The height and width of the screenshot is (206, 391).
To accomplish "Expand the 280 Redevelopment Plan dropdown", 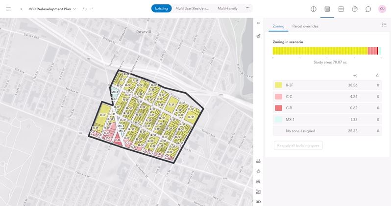I will pos(74,9).
